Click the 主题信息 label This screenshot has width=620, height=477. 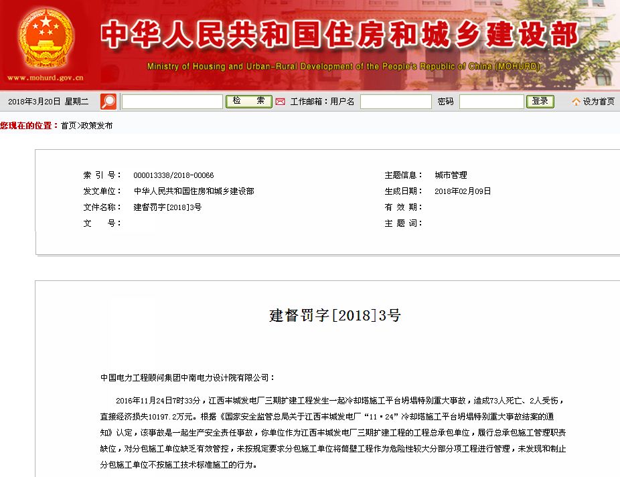(x=403, y=175)
